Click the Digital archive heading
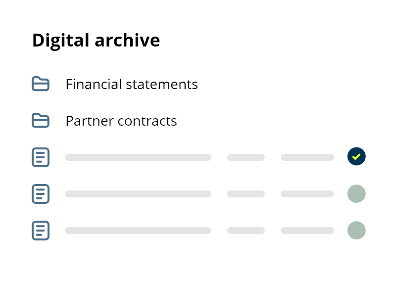394x282 pixels. 96,41
